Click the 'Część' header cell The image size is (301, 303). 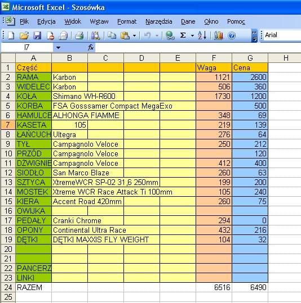tap(33, 67)
